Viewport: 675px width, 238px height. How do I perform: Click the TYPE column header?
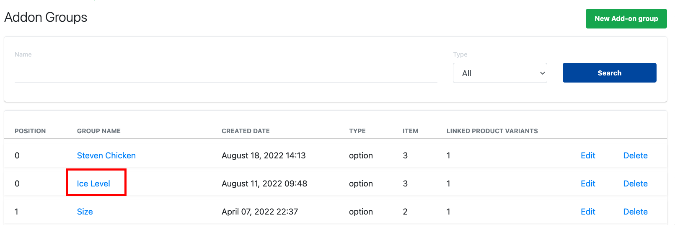pyautogui.click(x=357, y=131)
